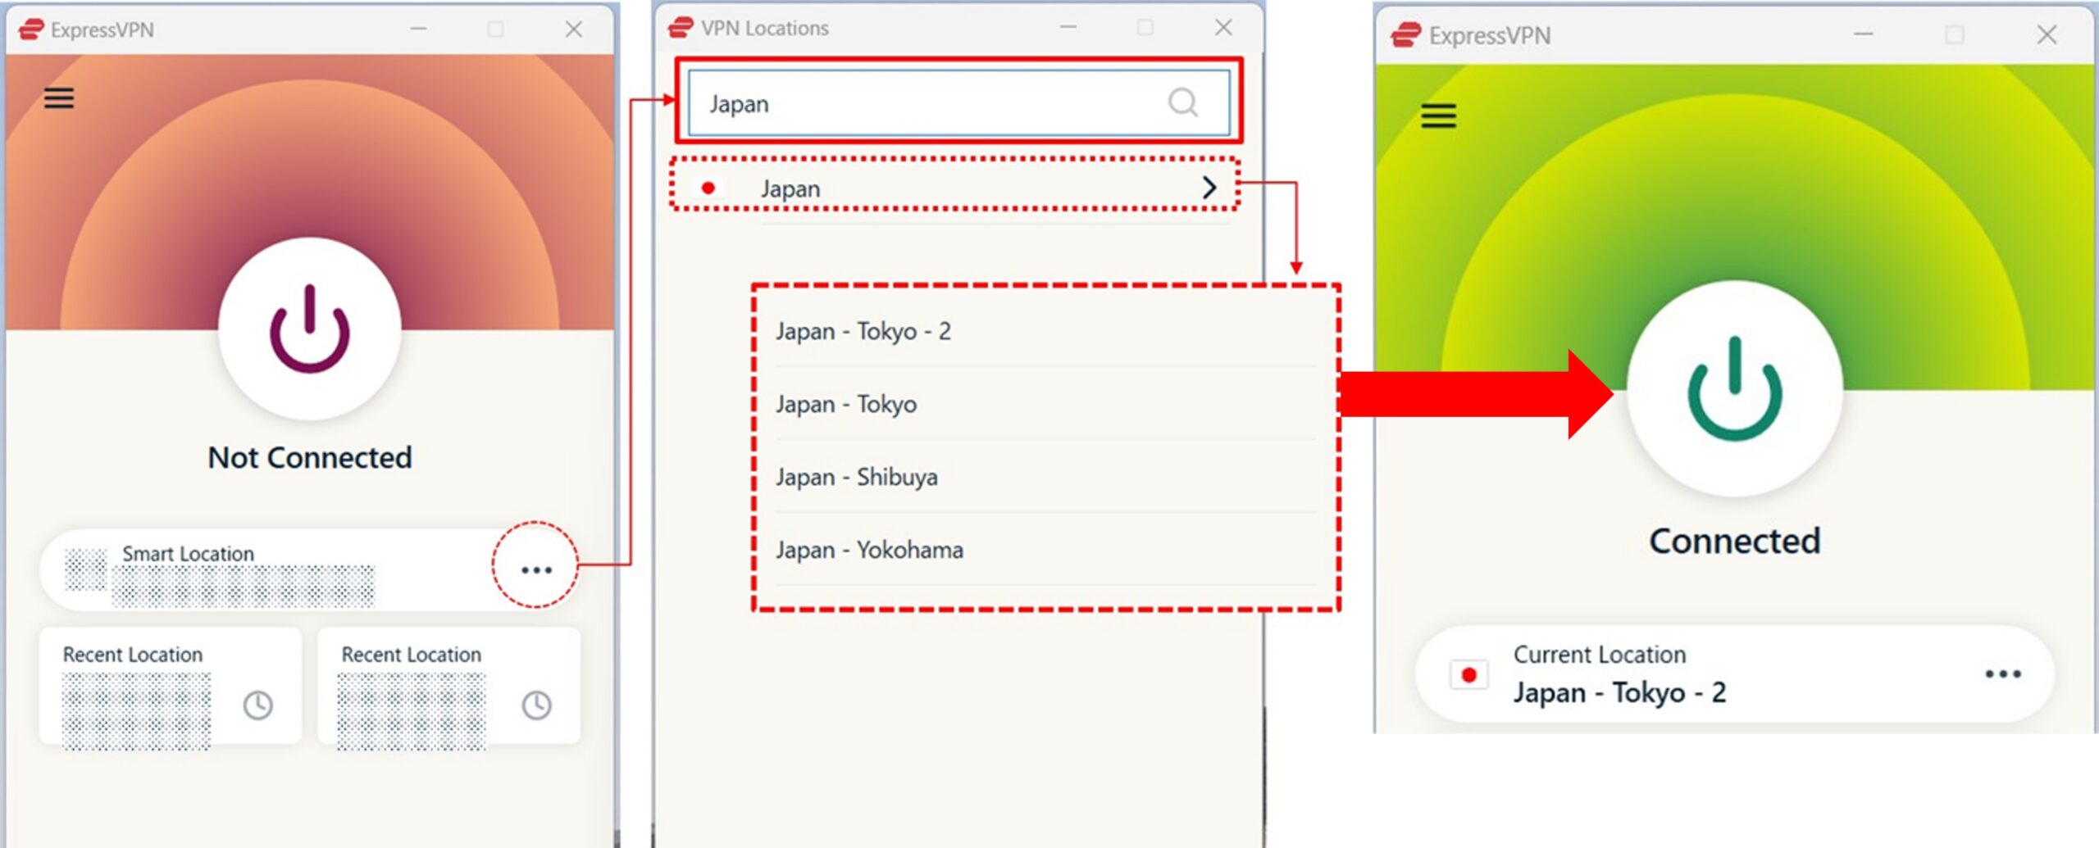Click the red dot beside Current Location
2099x848 pixels.
coord(1468,673)
